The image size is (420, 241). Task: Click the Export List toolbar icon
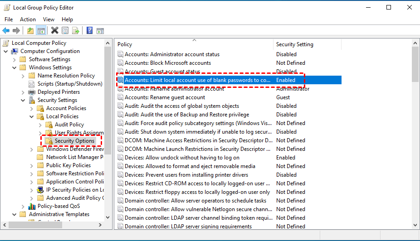(x=76, y=30)
